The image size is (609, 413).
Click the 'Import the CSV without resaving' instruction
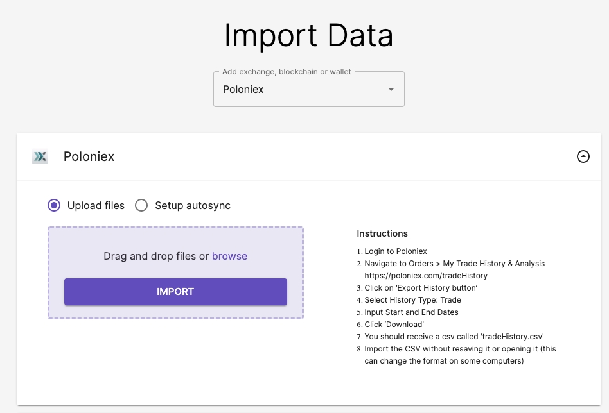click(x=460, y=349)
